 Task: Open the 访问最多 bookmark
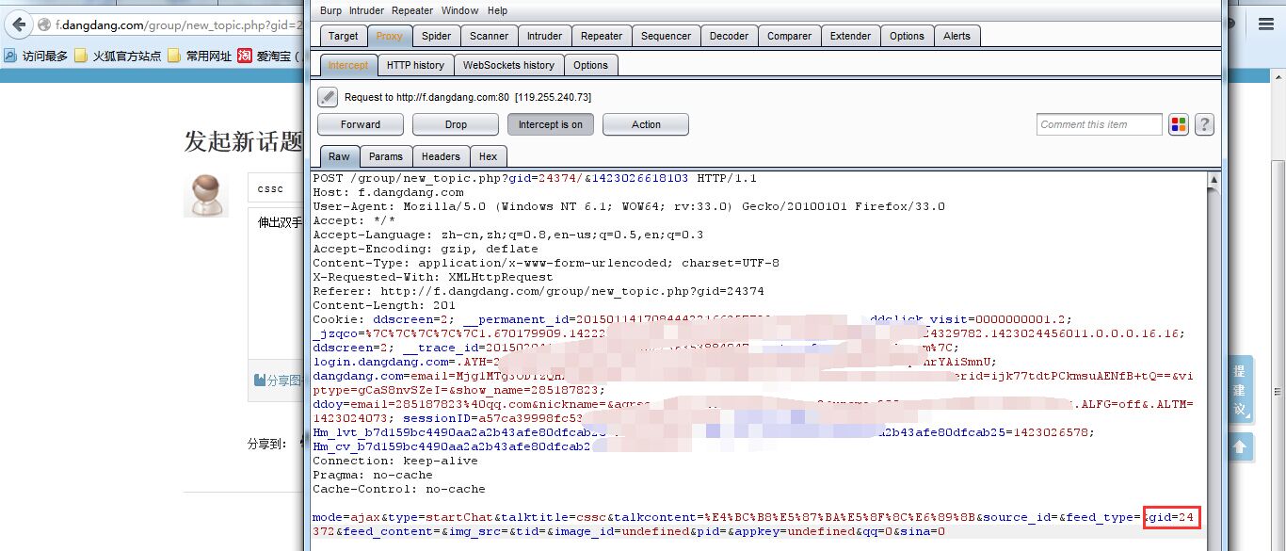point(36,56)
